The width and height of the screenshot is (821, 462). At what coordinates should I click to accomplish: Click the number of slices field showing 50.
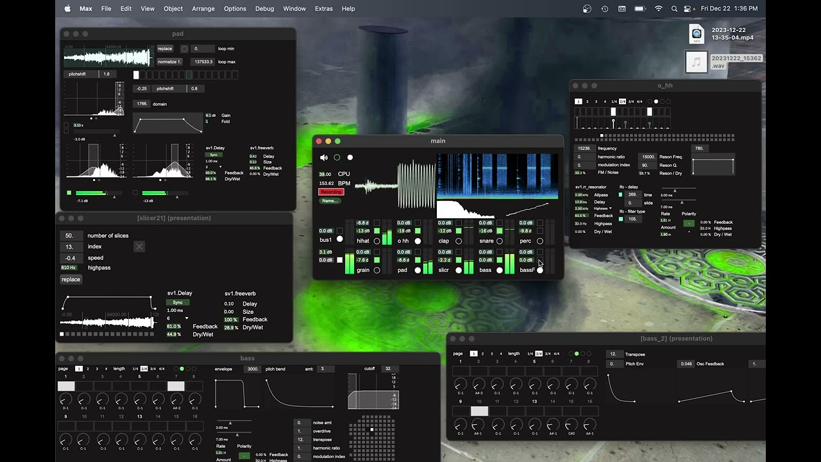(72, 235)
